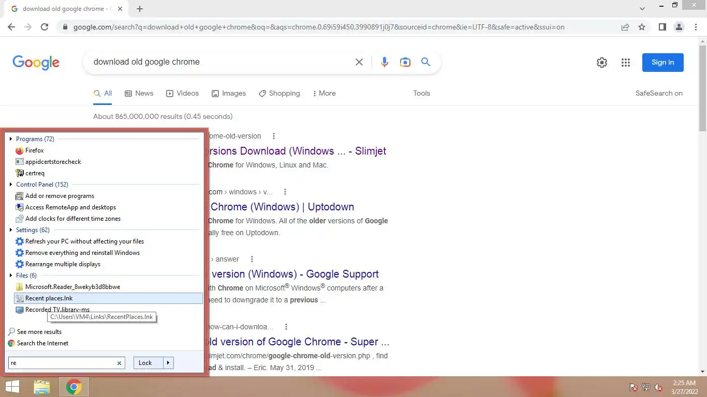Click the Windows Start button
The image size is (707, 397).
click(x=12, y=387)
